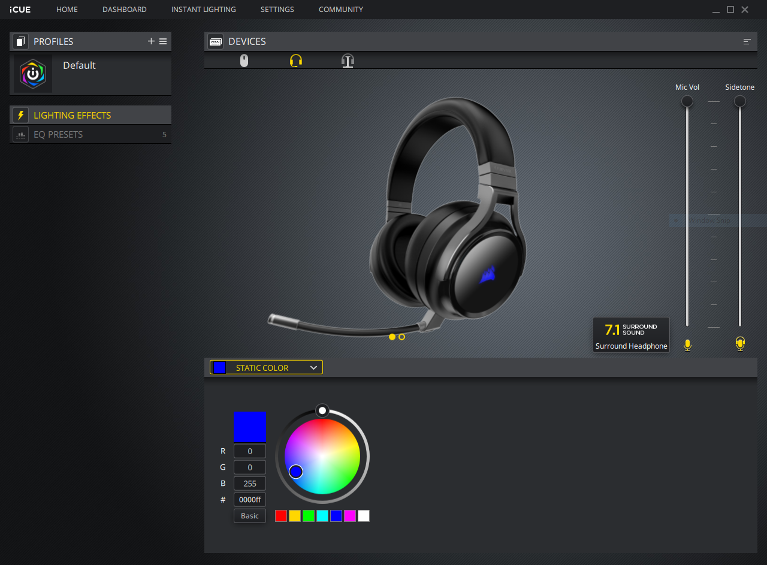The height and width of the screenshot is (565, 767).
Task: Add a new profile with plus icon
Action: [151, 41]
